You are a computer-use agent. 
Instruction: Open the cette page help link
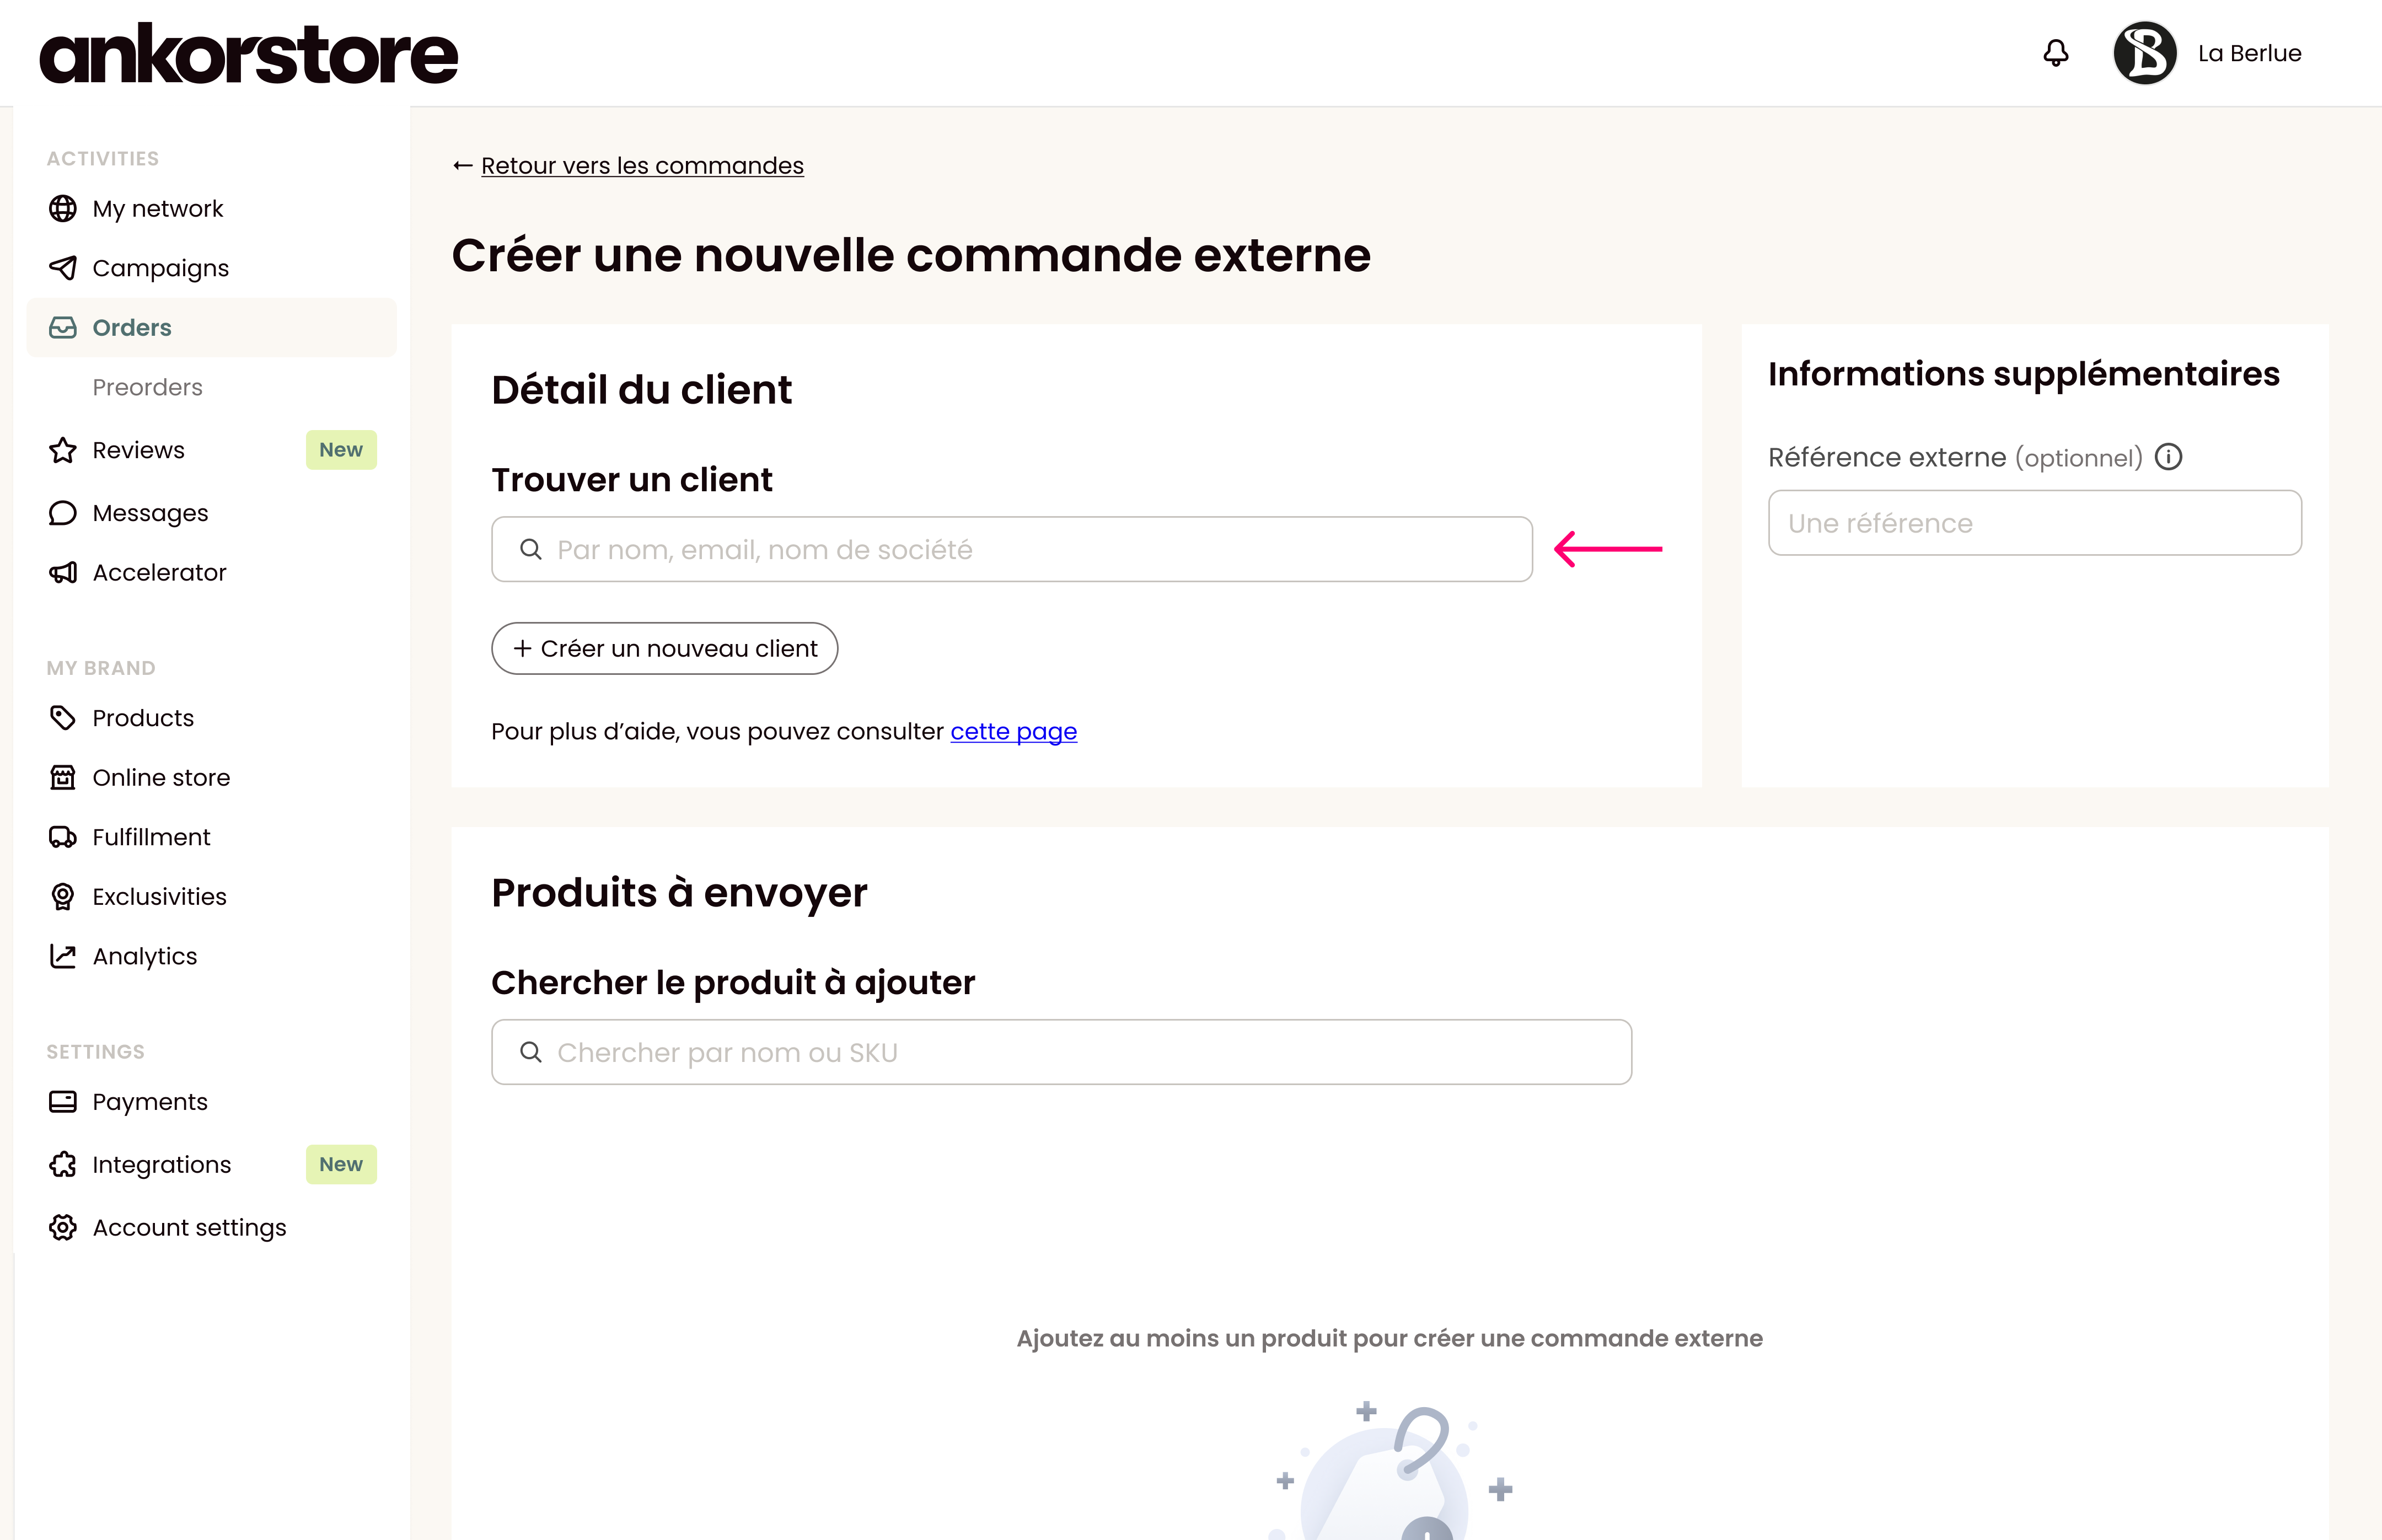tap(1013, 731)
